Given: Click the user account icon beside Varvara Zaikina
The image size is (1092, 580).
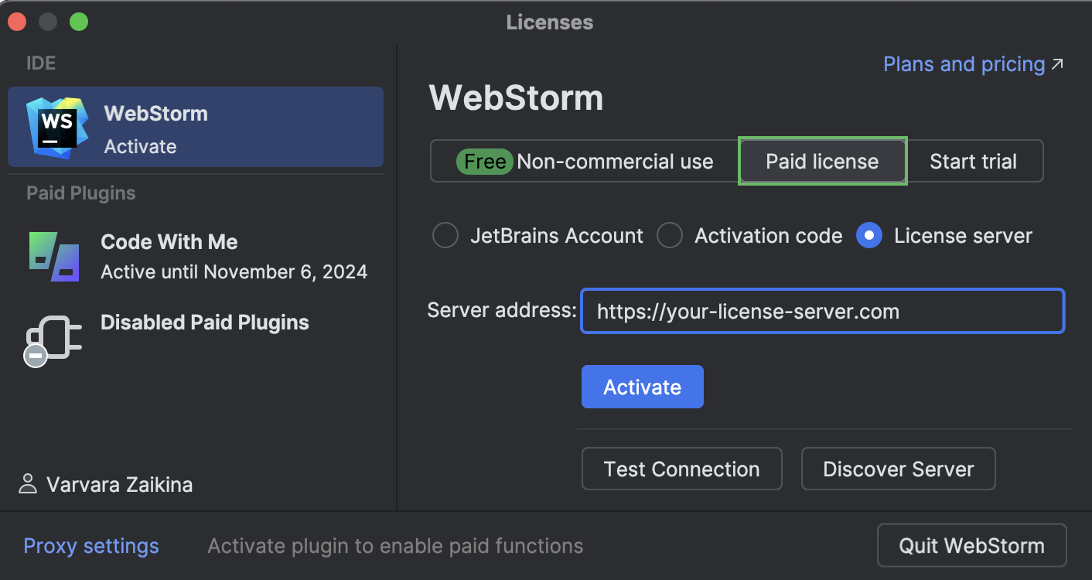Looking at the screenshot, I should coord(28,484).
